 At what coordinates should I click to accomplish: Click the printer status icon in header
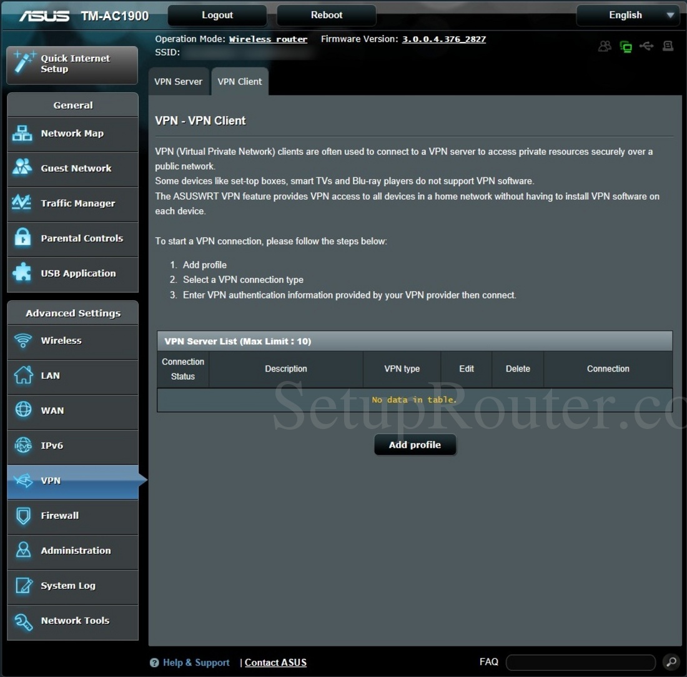[668, 46]
